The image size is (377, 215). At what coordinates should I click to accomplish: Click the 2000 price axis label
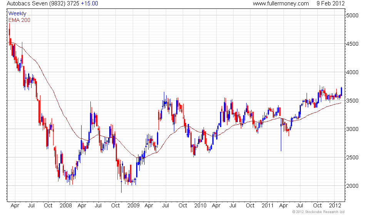point(352,186)
